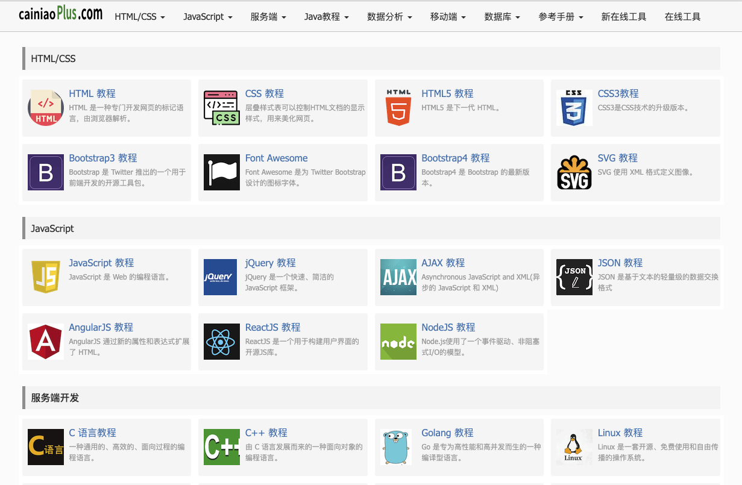Click the description 'CSS3是CSS技术的升级版本。'
Image resolution: width=742 pixels, height=485 pixels.
[x=644, y=108]
